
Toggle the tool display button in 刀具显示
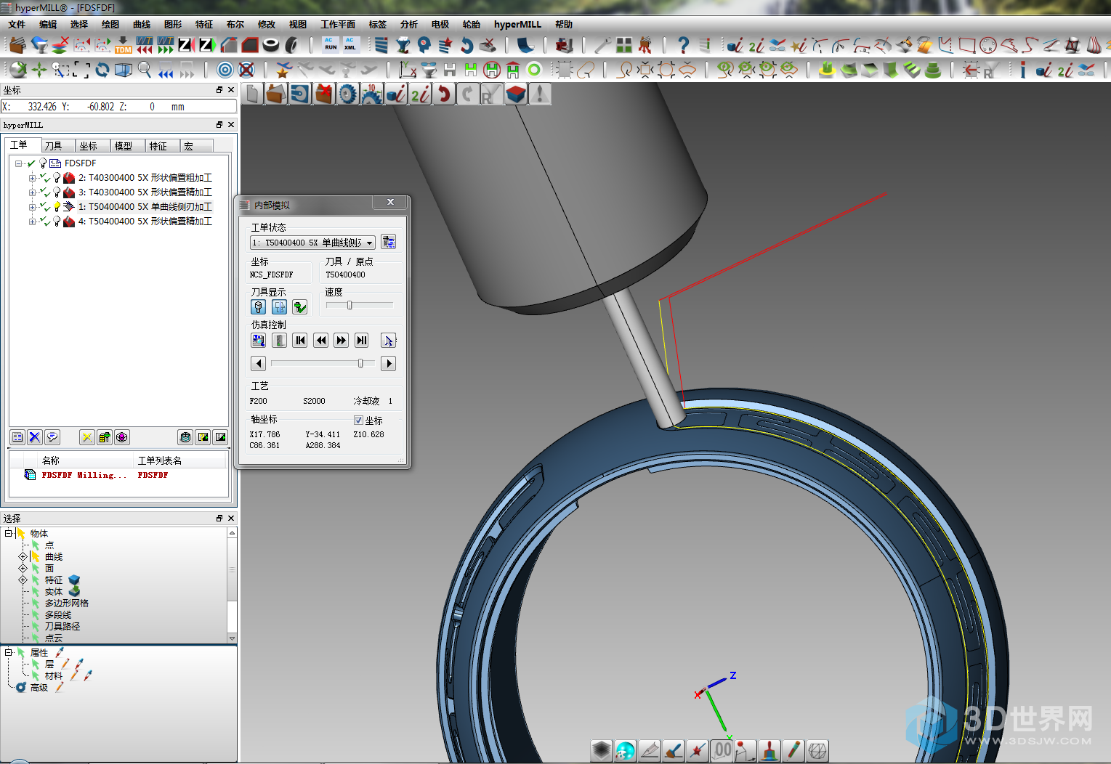(x=258, y=306)
